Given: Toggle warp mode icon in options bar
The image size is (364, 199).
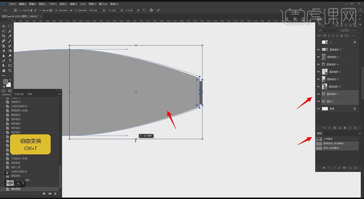Looking at the screenshot, I should pyautogui.click(x=144, y=10).
